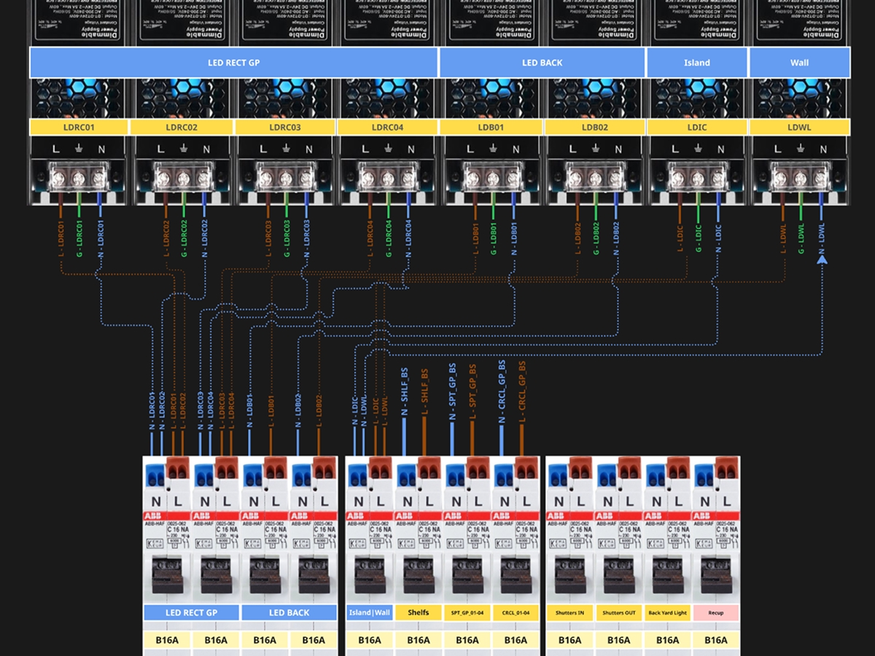Click the red L terminal on the Recup breaker

point(727,467)
